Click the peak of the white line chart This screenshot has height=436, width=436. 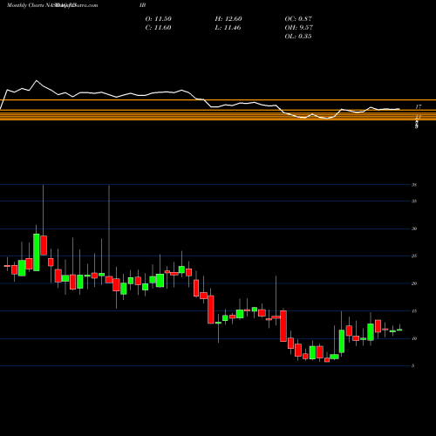pos(37,80)
